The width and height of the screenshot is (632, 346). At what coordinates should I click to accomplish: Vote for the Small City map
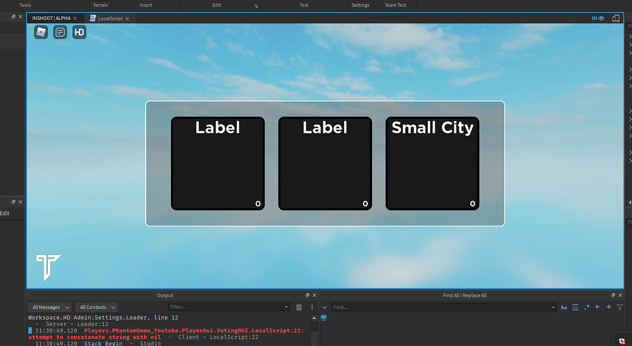(x=432, y=164)
